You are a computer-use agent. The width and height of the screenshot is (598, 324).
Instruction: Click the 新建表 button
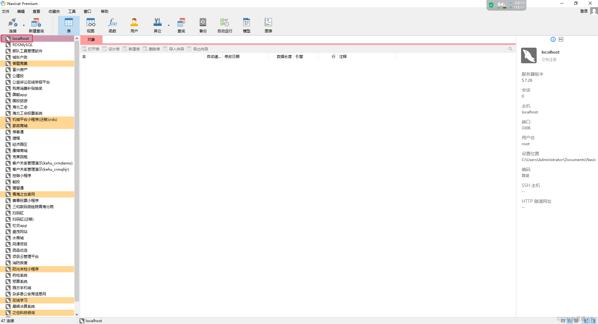pos(131,49)
